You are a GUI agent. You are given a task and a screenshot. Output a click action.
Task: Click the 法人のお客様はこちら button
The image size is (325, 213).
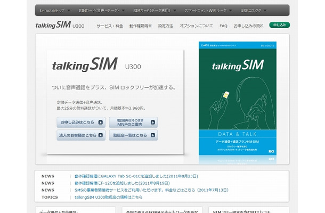coord(81,135)
